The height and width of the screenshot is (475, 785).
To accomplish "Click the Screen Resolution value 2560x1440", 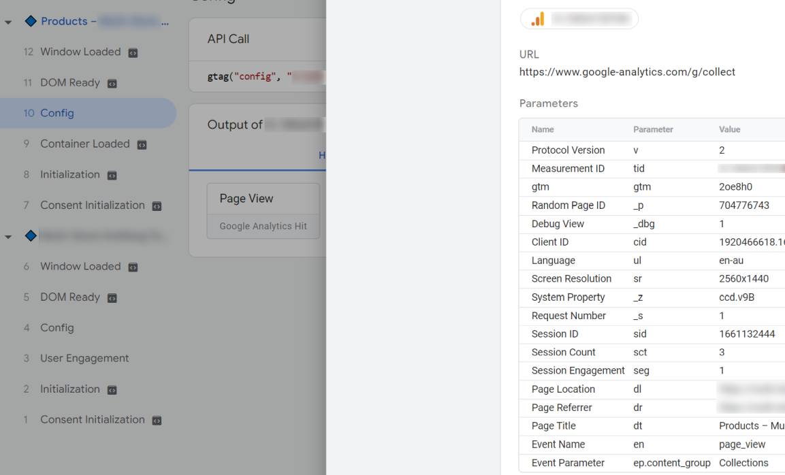I will [x=743, y=279].
